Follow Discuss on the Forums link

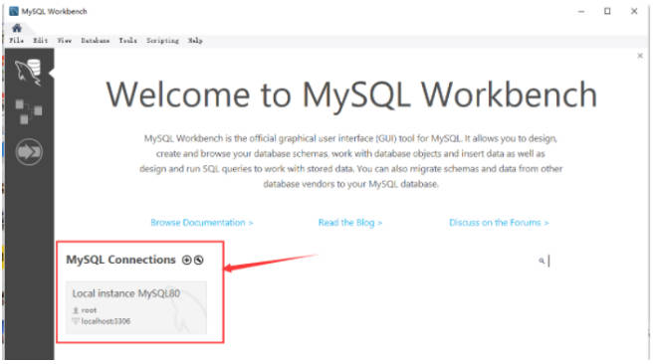click(x=499, y=223)
